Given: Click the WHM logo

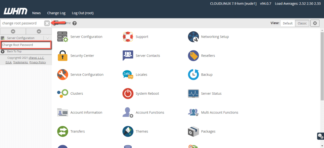Looking at the screenshot, I should tap(16, 11).
